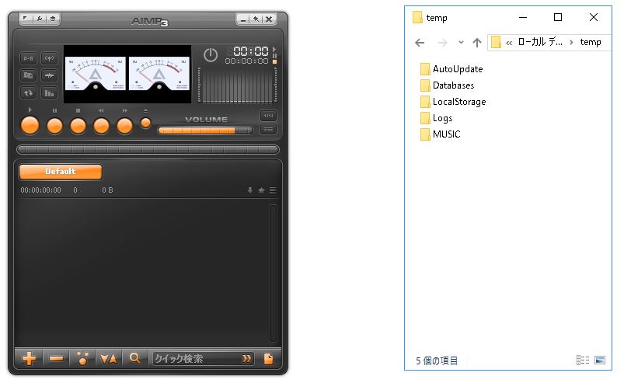Viewport: 624px width, 383px height.
Task: Click the small orange eject/open button
Action: pos(145,123)
